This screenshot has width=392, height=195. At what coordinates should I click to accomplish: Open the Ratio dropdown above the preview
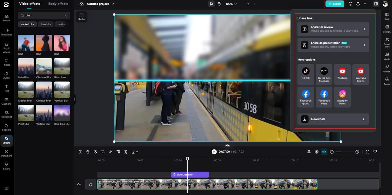click(81, 17)
